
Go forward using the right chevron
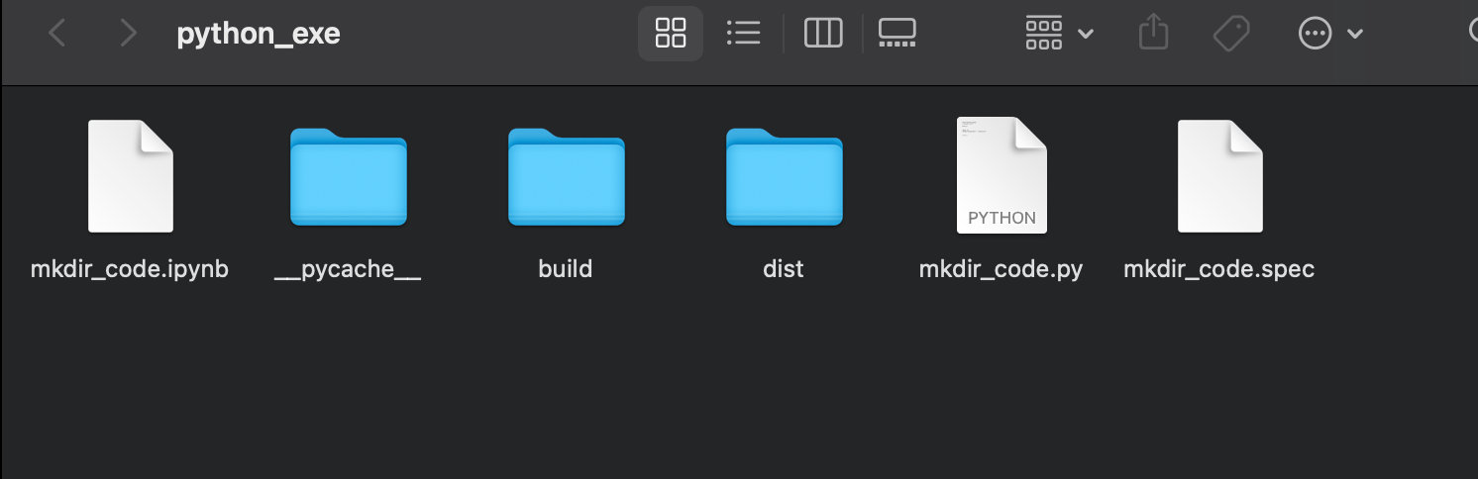pyautogui.click(x=128, y=34)
